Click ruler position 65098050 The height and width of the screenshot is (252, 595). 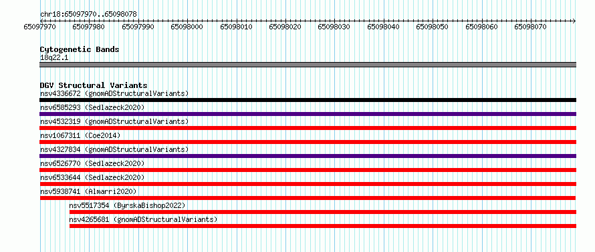click(432, 27)
